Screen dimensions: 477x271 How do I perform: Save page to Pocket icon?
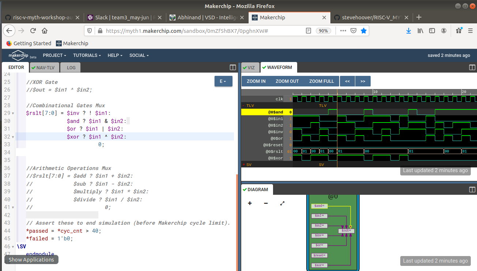pyautogui.click(x=353, y=31)
